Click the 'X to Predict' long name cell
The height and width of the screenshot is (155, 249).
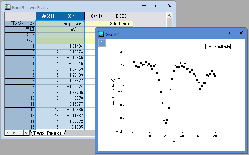coord(121,23)
